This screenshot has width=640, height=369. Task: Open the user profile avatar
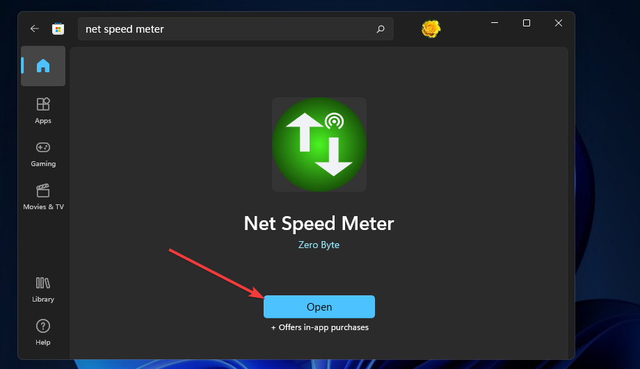[431, 29]
